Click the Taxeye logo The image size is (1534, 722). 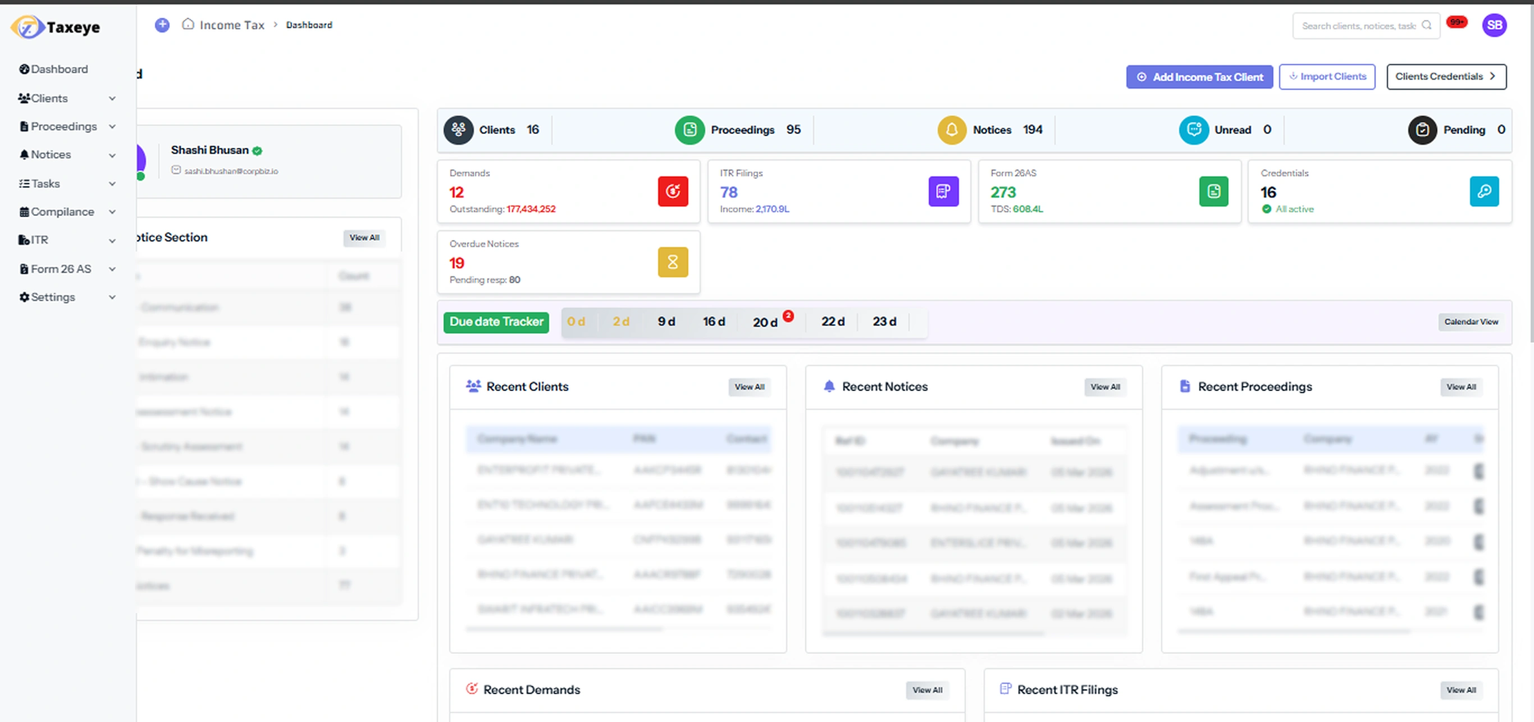pyautogui.click(x=54, y=26)
